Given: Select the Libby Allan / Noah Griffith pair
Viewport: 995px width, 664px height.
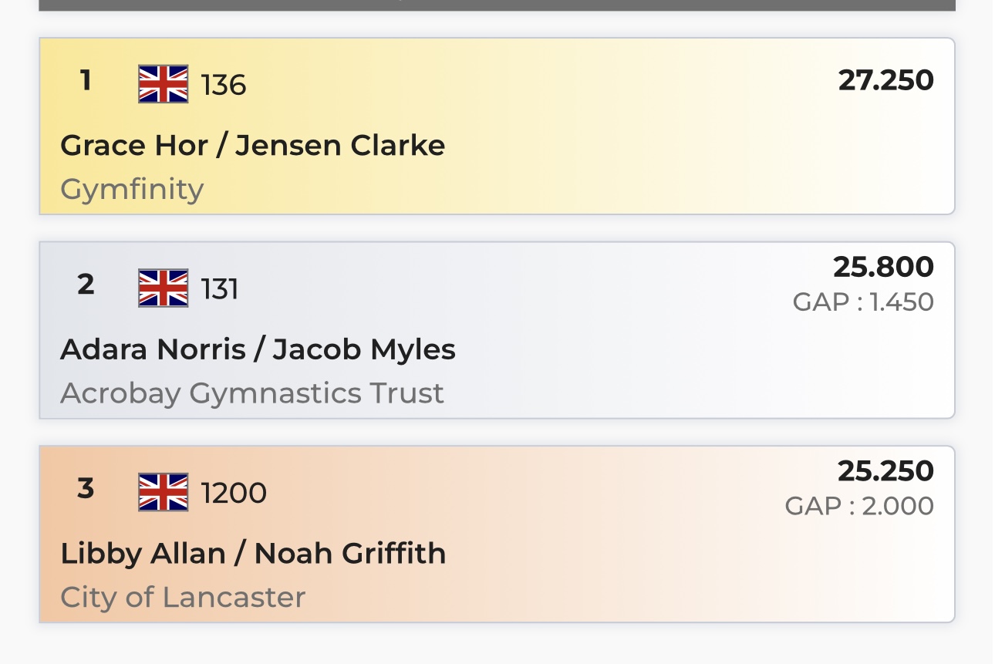Looking at the screenshot, I should click(253, 553).
